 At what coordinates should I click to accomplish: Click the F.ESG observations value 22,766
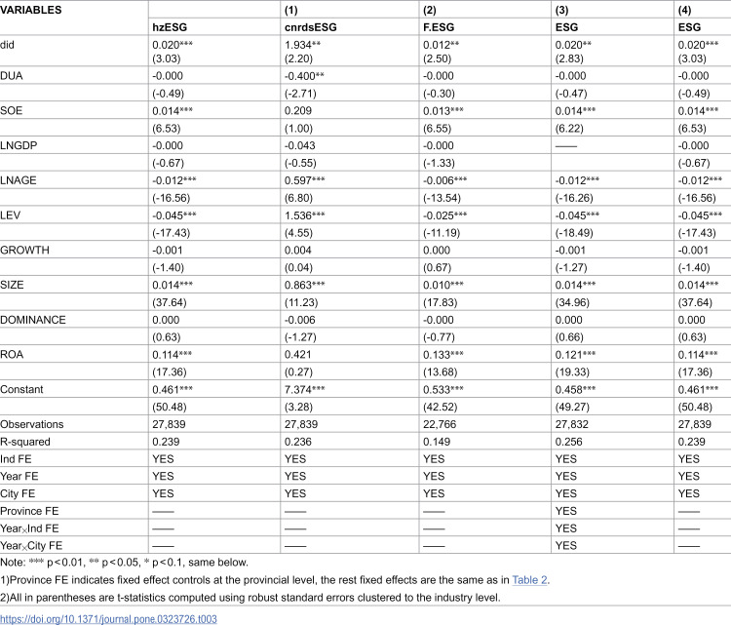[x=440, y=424]
